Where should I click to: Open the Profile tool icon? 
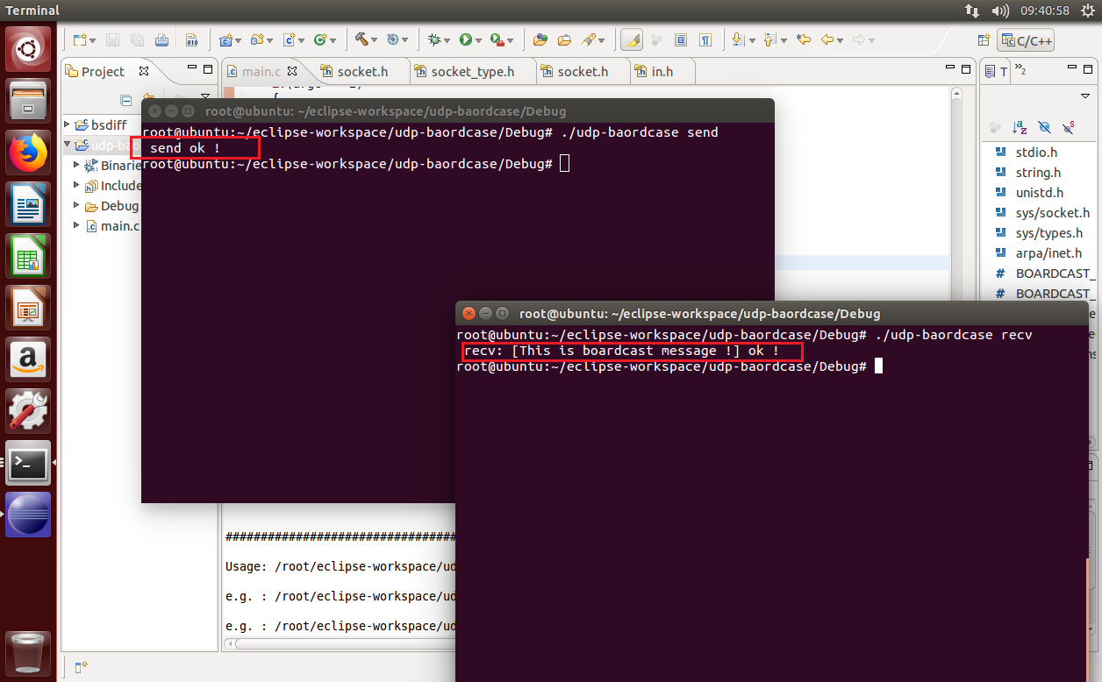[495, 39]
